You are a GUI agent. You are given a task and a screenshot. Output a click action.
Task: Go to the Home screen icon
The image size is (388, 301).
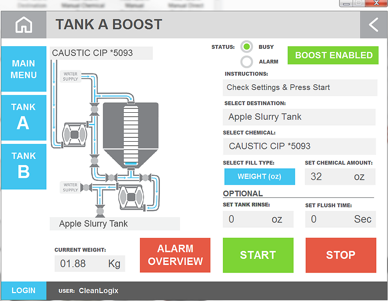tap(24, 25)
